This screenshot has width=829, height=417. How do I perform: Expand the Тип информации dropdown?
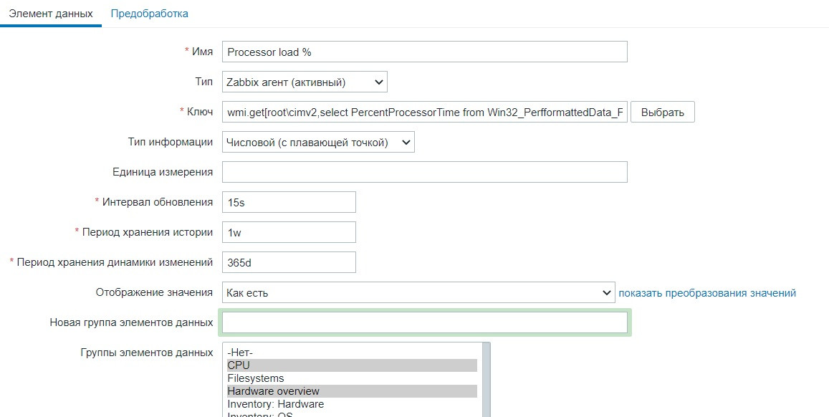pyautogui.click(x=318, y=142)
